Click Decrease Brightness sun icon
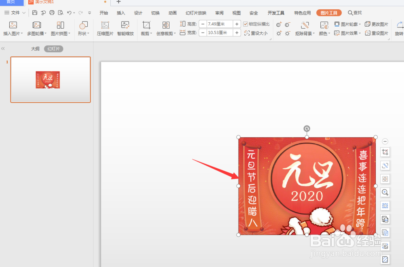The image size is (404, 267). pos(288,33)
